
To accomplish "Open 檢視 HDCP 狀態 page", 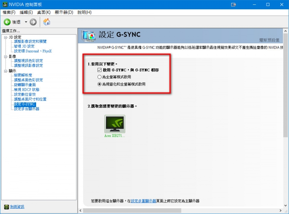I will click(x=27, y=90).
